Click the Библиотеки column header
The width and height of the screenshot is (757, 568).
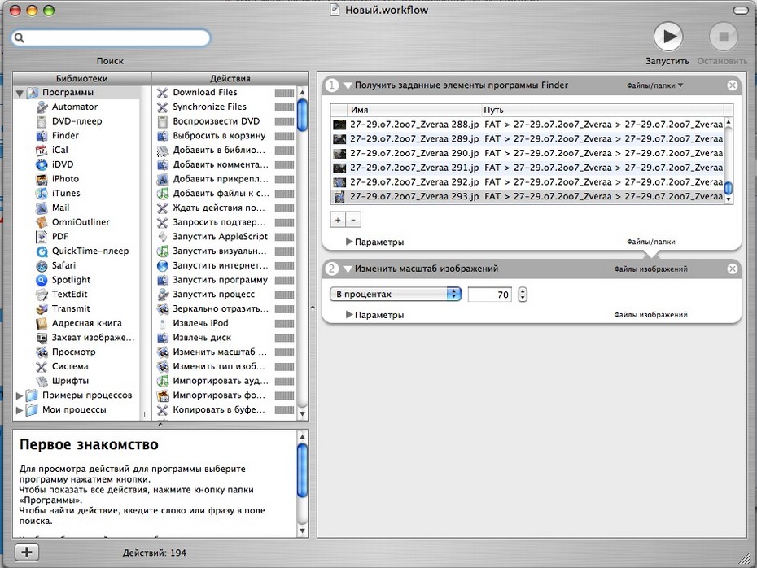point(81,78)
